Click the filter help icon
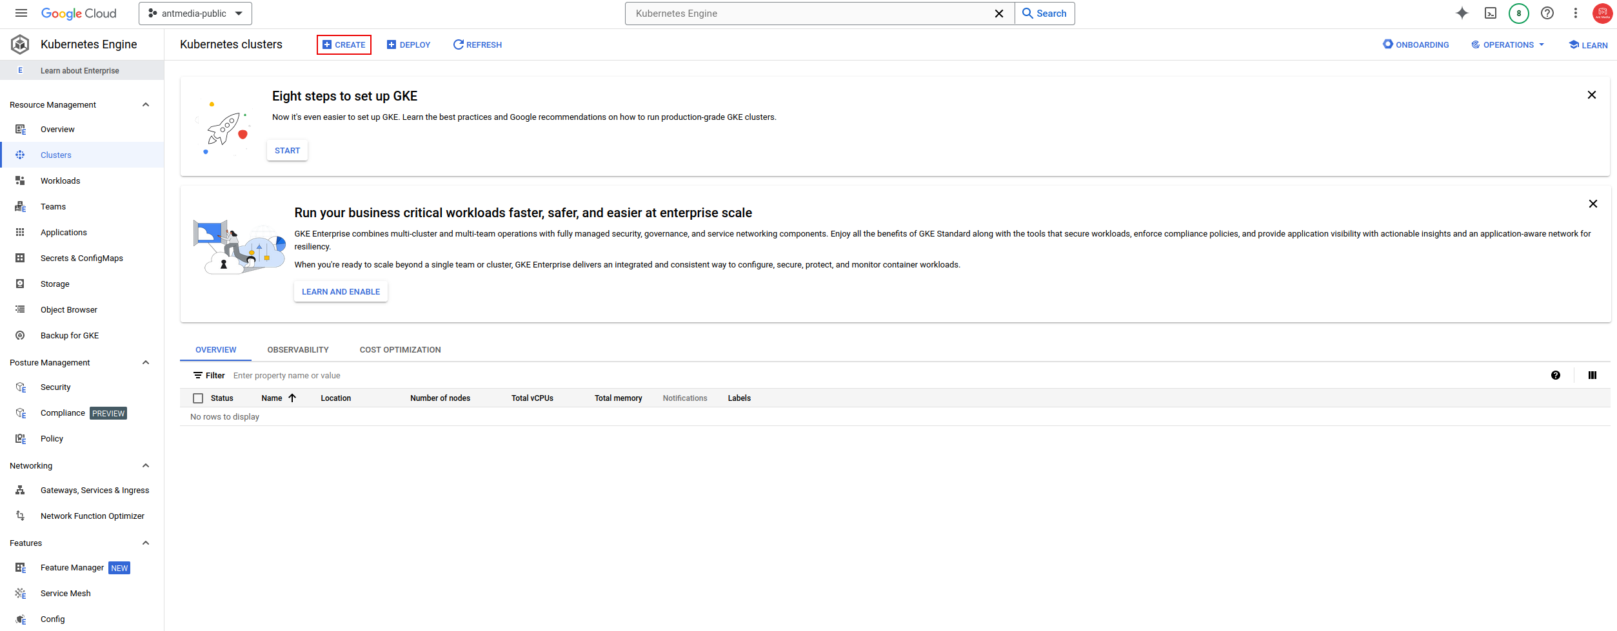 (1556, 375)
